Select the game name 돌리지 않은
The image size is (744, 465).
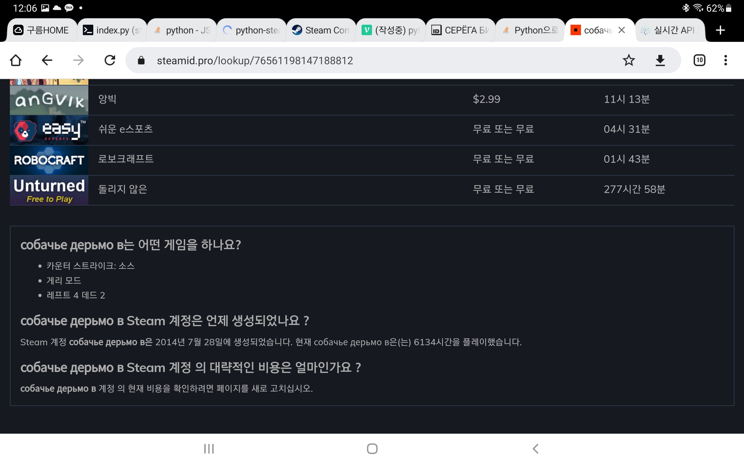[x=123, y=189]
